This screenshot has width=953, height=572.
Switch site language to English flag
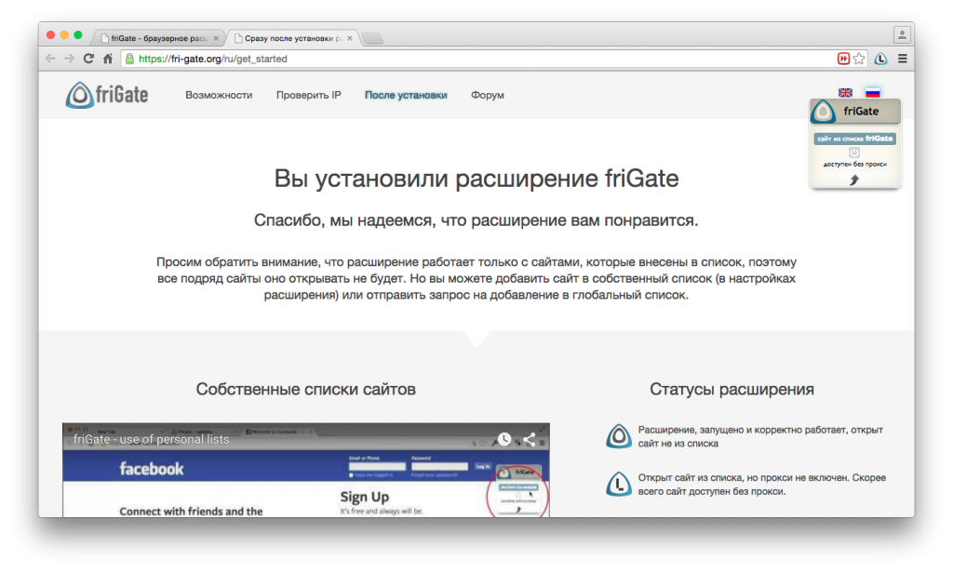point(845,93)
